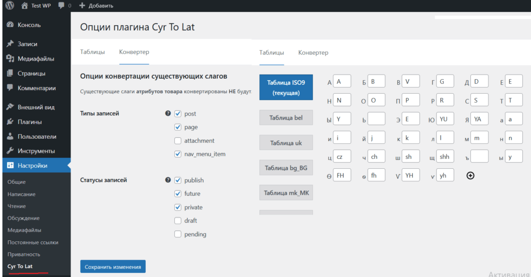This screenshot has height=277, width=531.
Task: Uncheck the nav_menu_item checkbox
Action: pyautogui.click(x=178, y=154)
